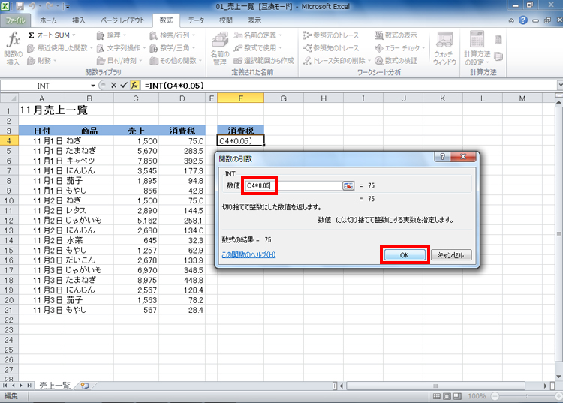Click Use in Formula button
This screenshot has width=563, height=403.
click(x=257, y=48)
